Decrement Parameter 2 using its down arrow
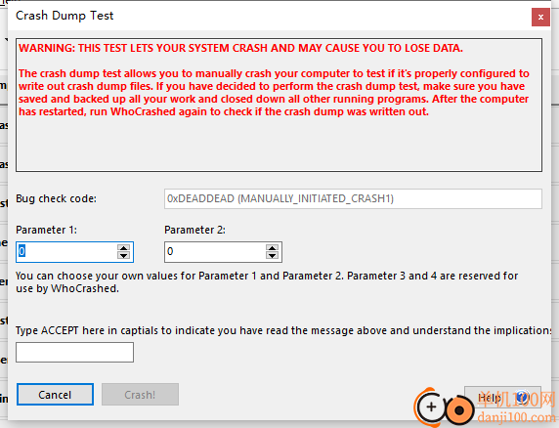The width and height of the screenshot is (559, 428). pos(272,255)
